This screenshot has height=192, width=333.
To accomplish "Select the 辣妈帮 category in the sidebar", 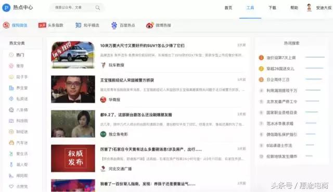I will coord(18,176).
